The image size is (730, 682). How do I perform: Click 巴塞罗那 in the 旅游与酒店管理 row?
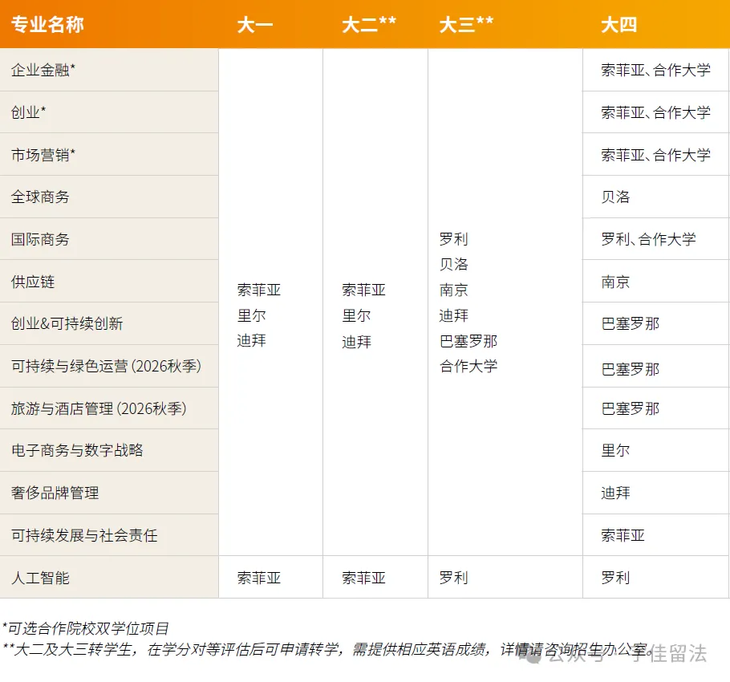tap(630, 408)
